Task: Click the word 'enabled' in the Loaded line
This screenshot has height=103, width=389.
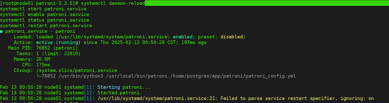Action: click(x=183, y=37)
